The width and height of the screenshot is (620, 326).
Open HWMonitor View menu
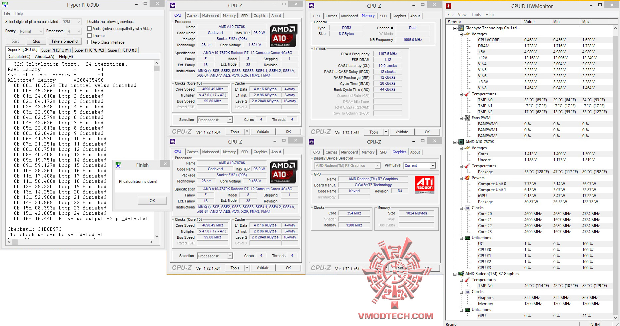462,15
